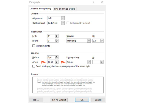Image resolution: width=141 pixels, height=103 pixels.
Task: Expand the Outline level dropdown
Action: [63, 23]
